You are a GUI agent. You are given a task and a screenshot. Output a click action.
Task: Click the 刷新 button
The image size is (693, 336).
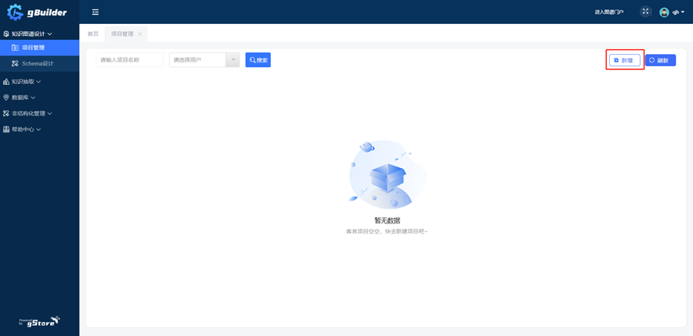click(x=661, y=60)
